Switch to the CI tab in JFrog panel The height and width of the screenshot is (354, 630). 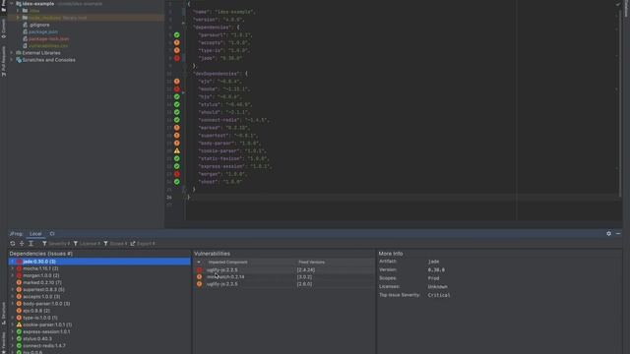point(52,234)
